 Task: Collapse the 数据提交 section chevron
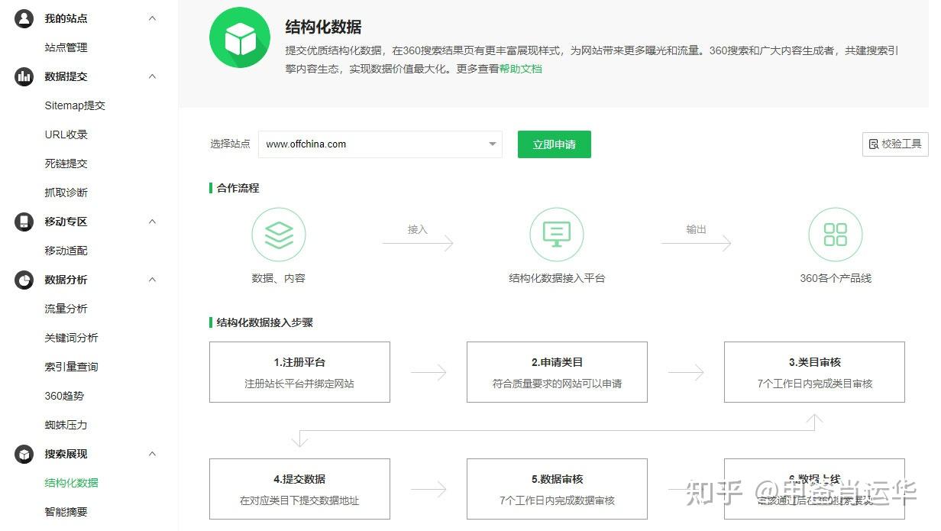click(x=152, y=76)
